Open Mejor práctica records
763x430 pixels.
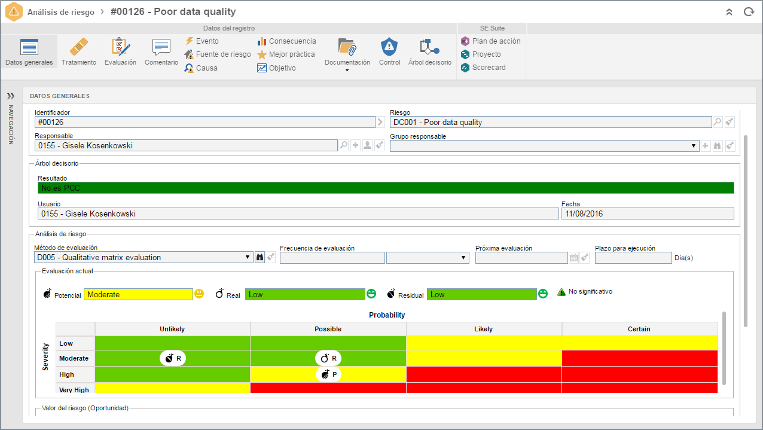point(286,54)
